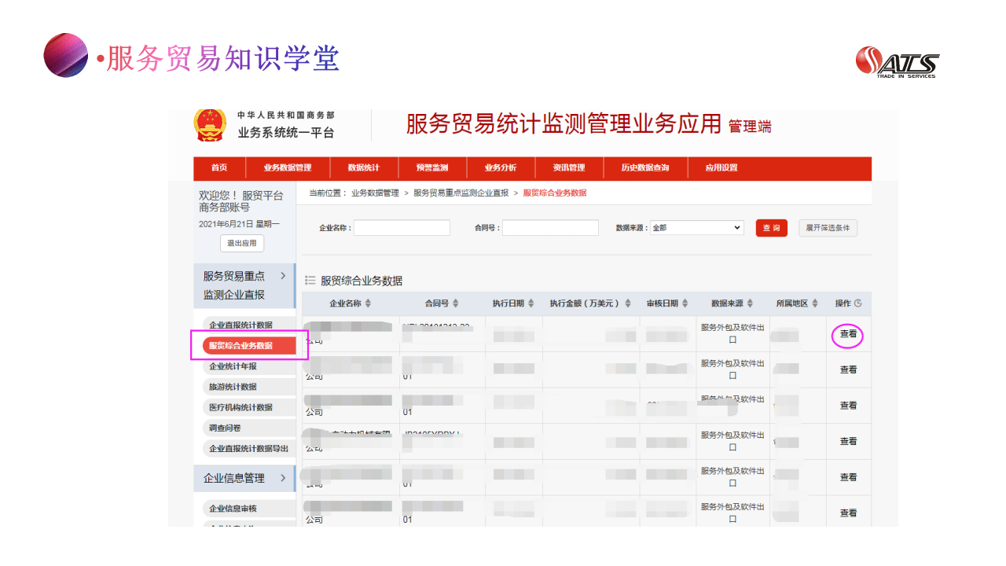The image size is (1006, 566).
Task: Select 企业直报统计数据导出 in sidebar
Action: pyautogui.click(x=248, y=449)
